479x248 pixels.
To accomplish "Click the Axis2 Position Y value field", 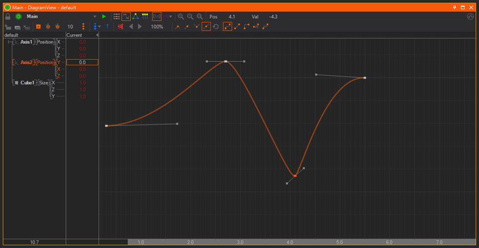I will (82, 62).
